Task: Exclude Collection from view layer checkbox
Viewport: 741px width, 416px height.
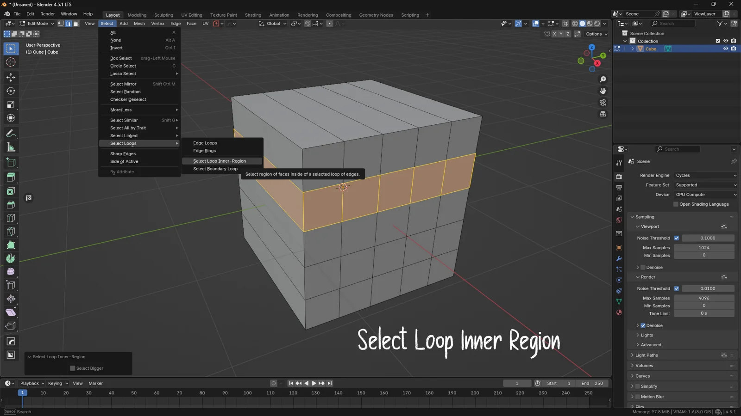Action: [718, 41]
